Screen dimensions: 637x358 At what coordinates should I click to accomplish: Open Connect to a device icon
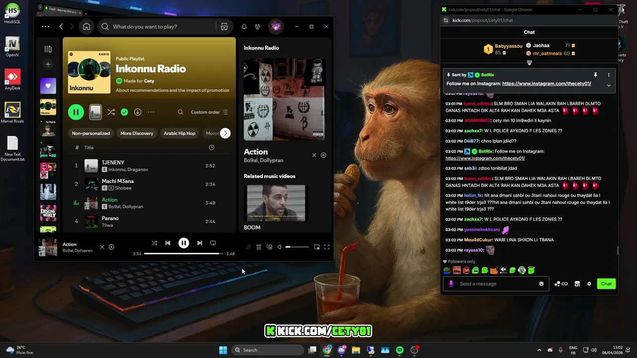(269, 247)
